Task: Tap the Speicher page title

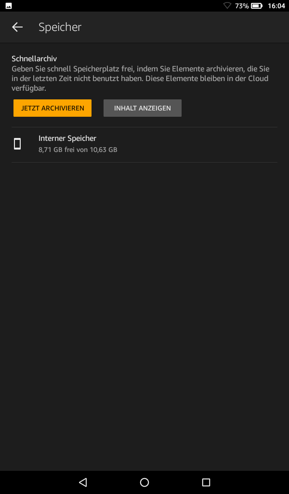Action: click(60, 27)
